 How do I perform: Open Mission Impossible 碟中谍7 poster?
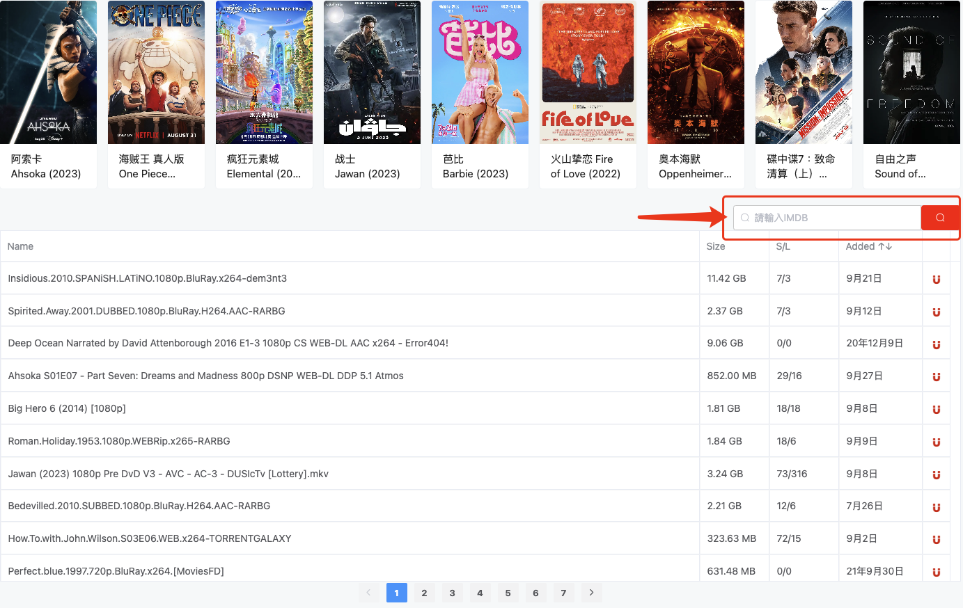click(804, 72)
